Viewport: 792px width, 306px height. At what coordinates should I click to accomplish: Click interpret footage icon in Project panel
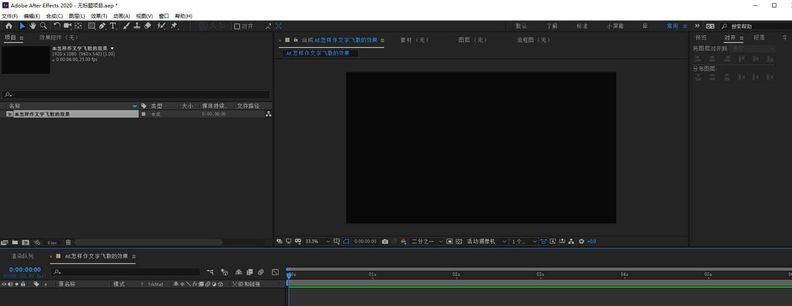(x=4, y=242)
